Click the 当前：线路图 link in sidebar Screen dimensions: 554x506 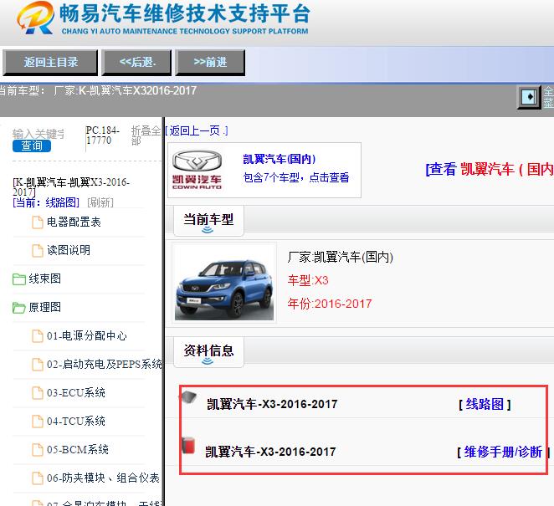46,202
